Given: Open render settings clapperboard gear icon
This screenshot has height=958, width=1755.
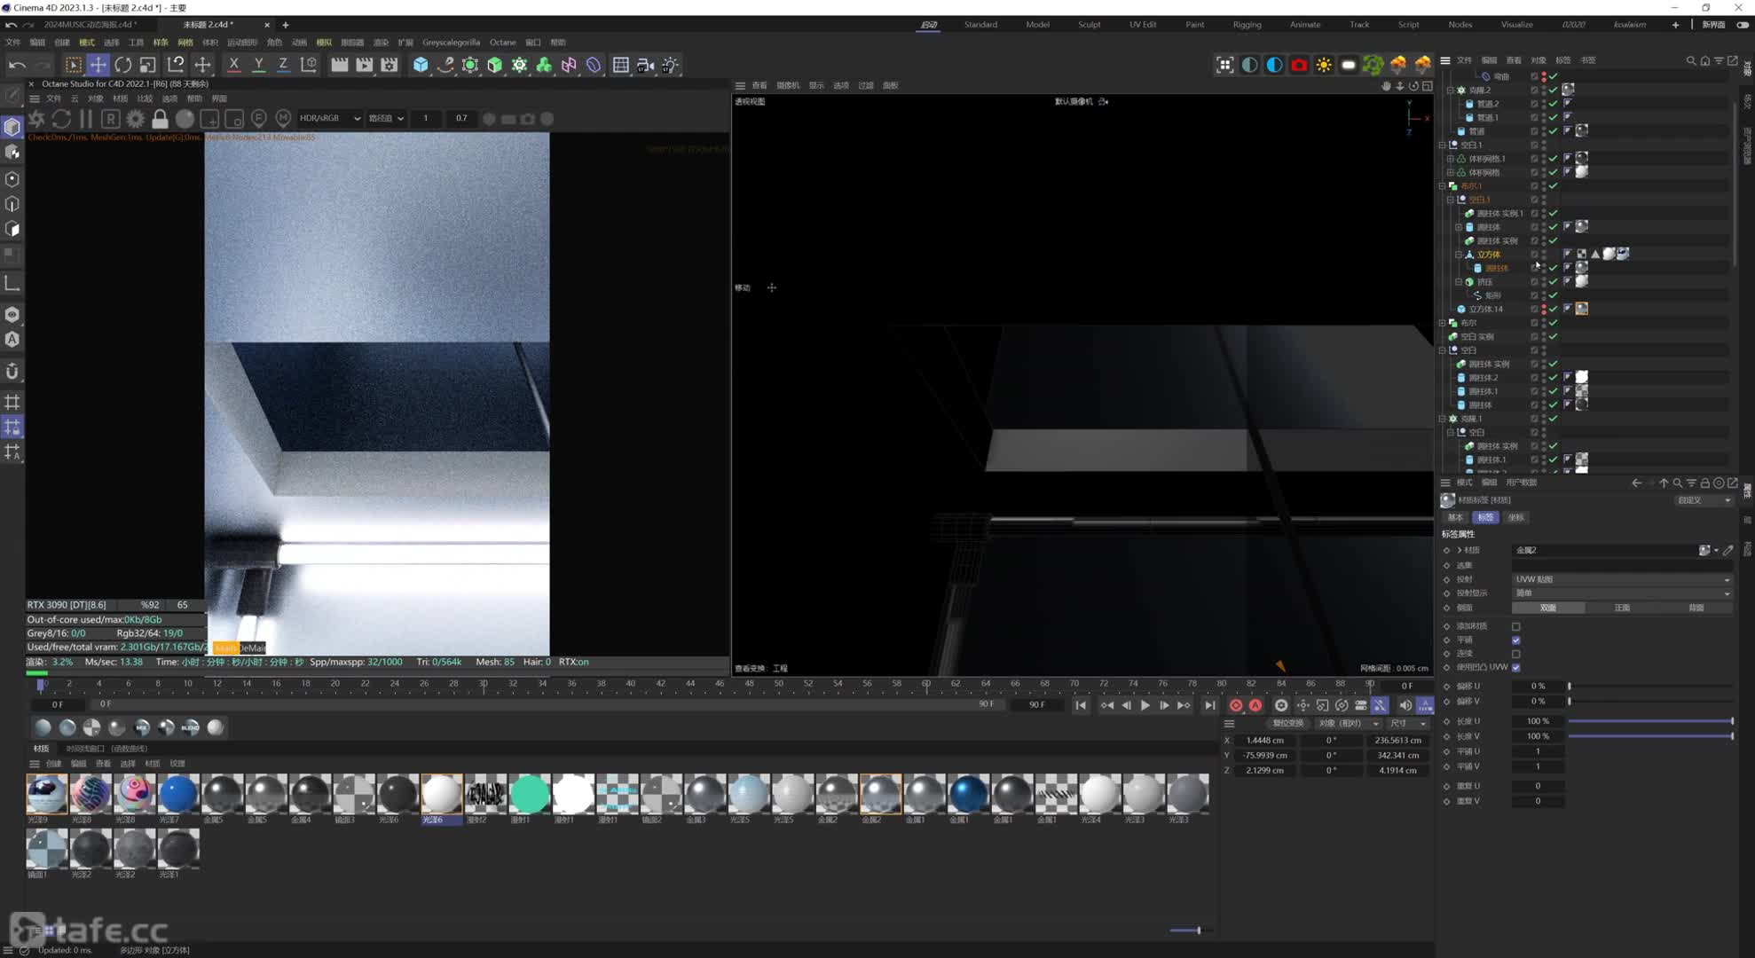Looking at the screenshot, I should pyautogui.click(x=389, y=65).
